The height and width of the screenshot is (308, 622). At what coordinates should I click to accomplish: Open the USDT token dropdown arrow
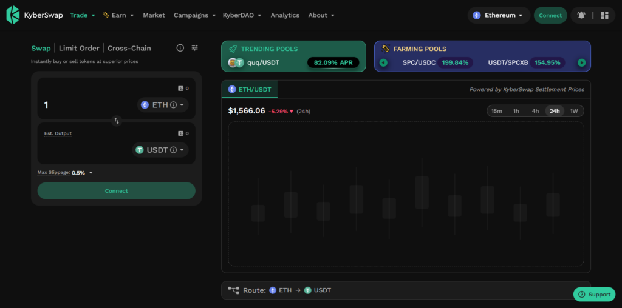pyautogui.click(x=182, y=150)
